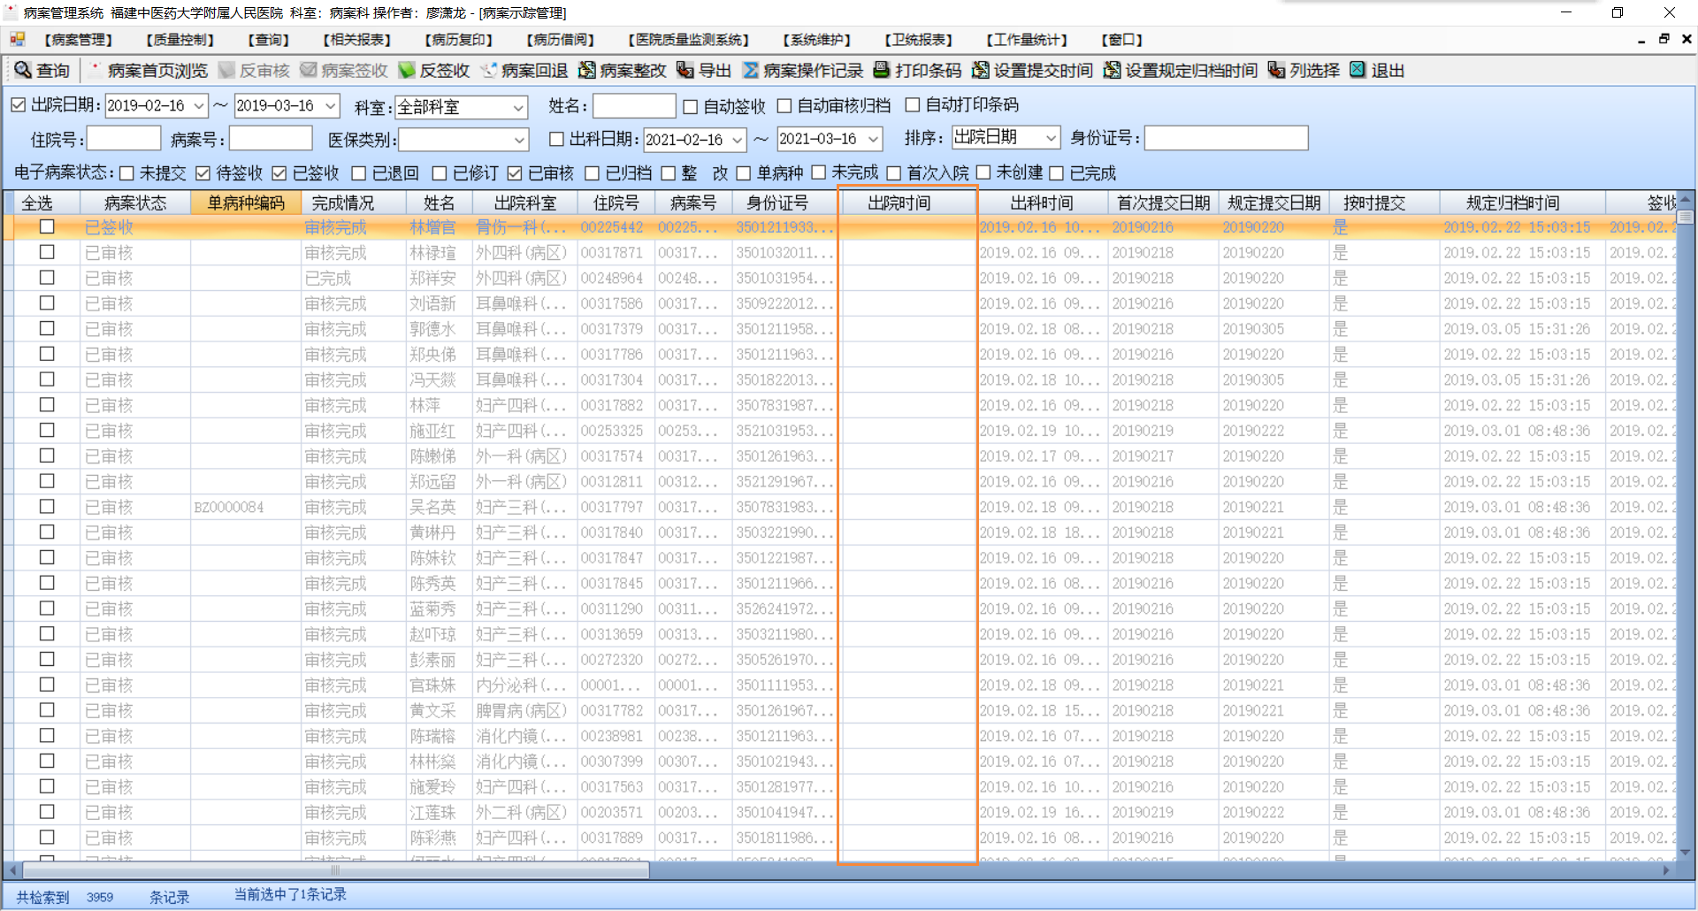Uncheck the 已审核 status checkbox

click(515, 173)
